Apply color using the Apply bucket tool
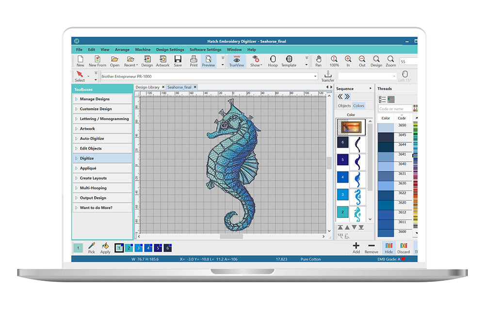The width and height of the screenshot is (485, 309). coord(105,248)
